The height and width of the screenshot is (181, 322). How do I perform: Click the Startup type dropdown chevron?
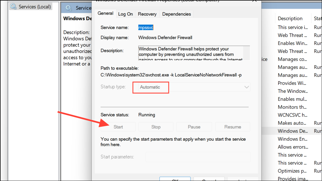click(246, 87)
